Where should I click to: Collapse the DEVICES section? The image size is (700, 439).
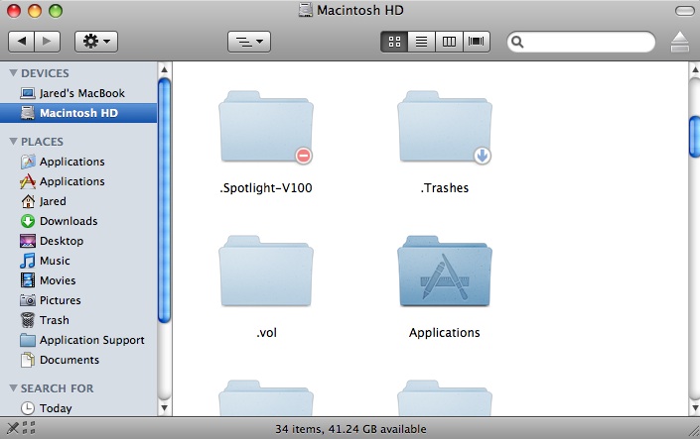click(13, 72)
